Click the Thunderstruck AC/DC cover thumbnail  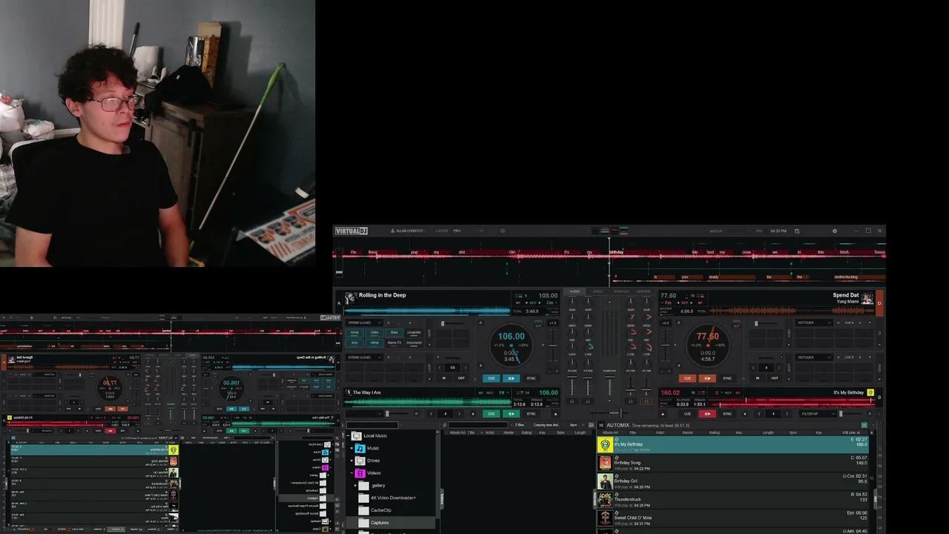pyautogui.click(x=606, y=500)
